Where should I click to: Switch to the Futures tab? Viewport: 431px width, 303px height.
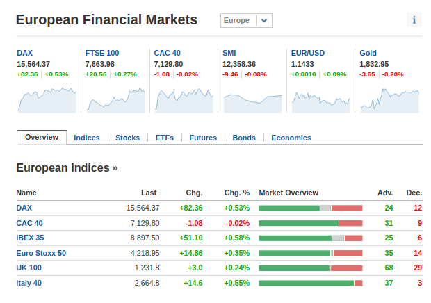click(203, 138)
